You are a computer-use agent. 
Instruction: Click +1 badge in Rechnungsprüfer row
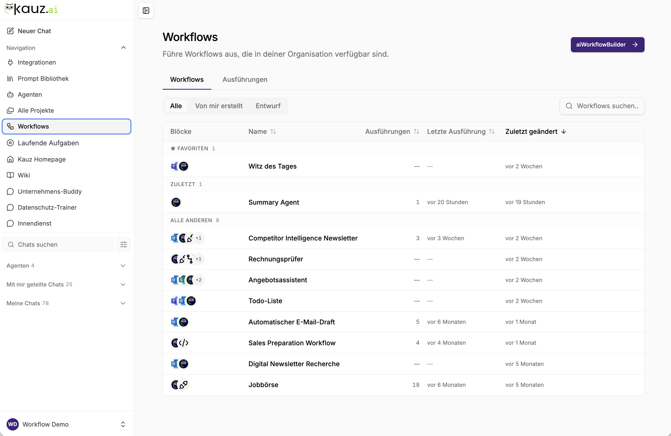click(x=198, y=259)
